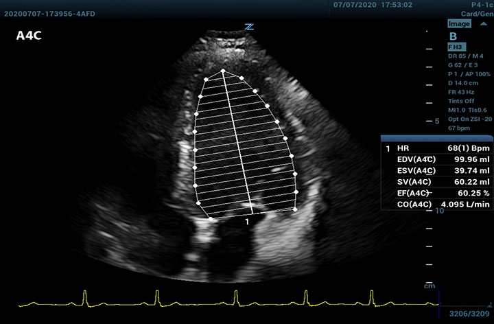Select the measurement label 1 below the trace
This screenshot has width=494, height=324.
coord(247,222)
